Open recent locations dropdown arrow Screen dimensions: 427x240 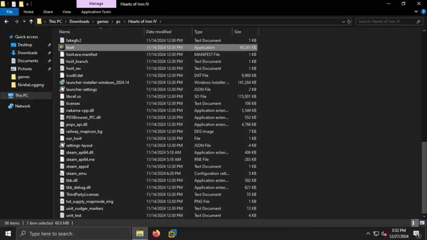pyautogui.click(x=24, y=21)
